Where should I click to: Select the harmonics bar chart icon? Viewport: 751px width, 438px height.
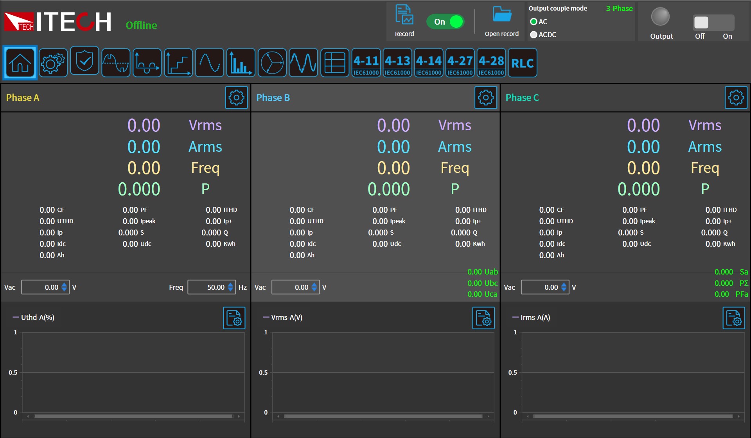[x=241, y=63]
